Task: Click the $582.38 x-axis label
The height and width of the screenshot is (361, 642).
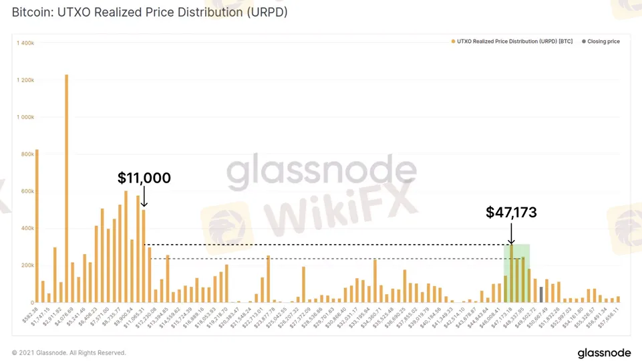Action: tap(29, 318)
